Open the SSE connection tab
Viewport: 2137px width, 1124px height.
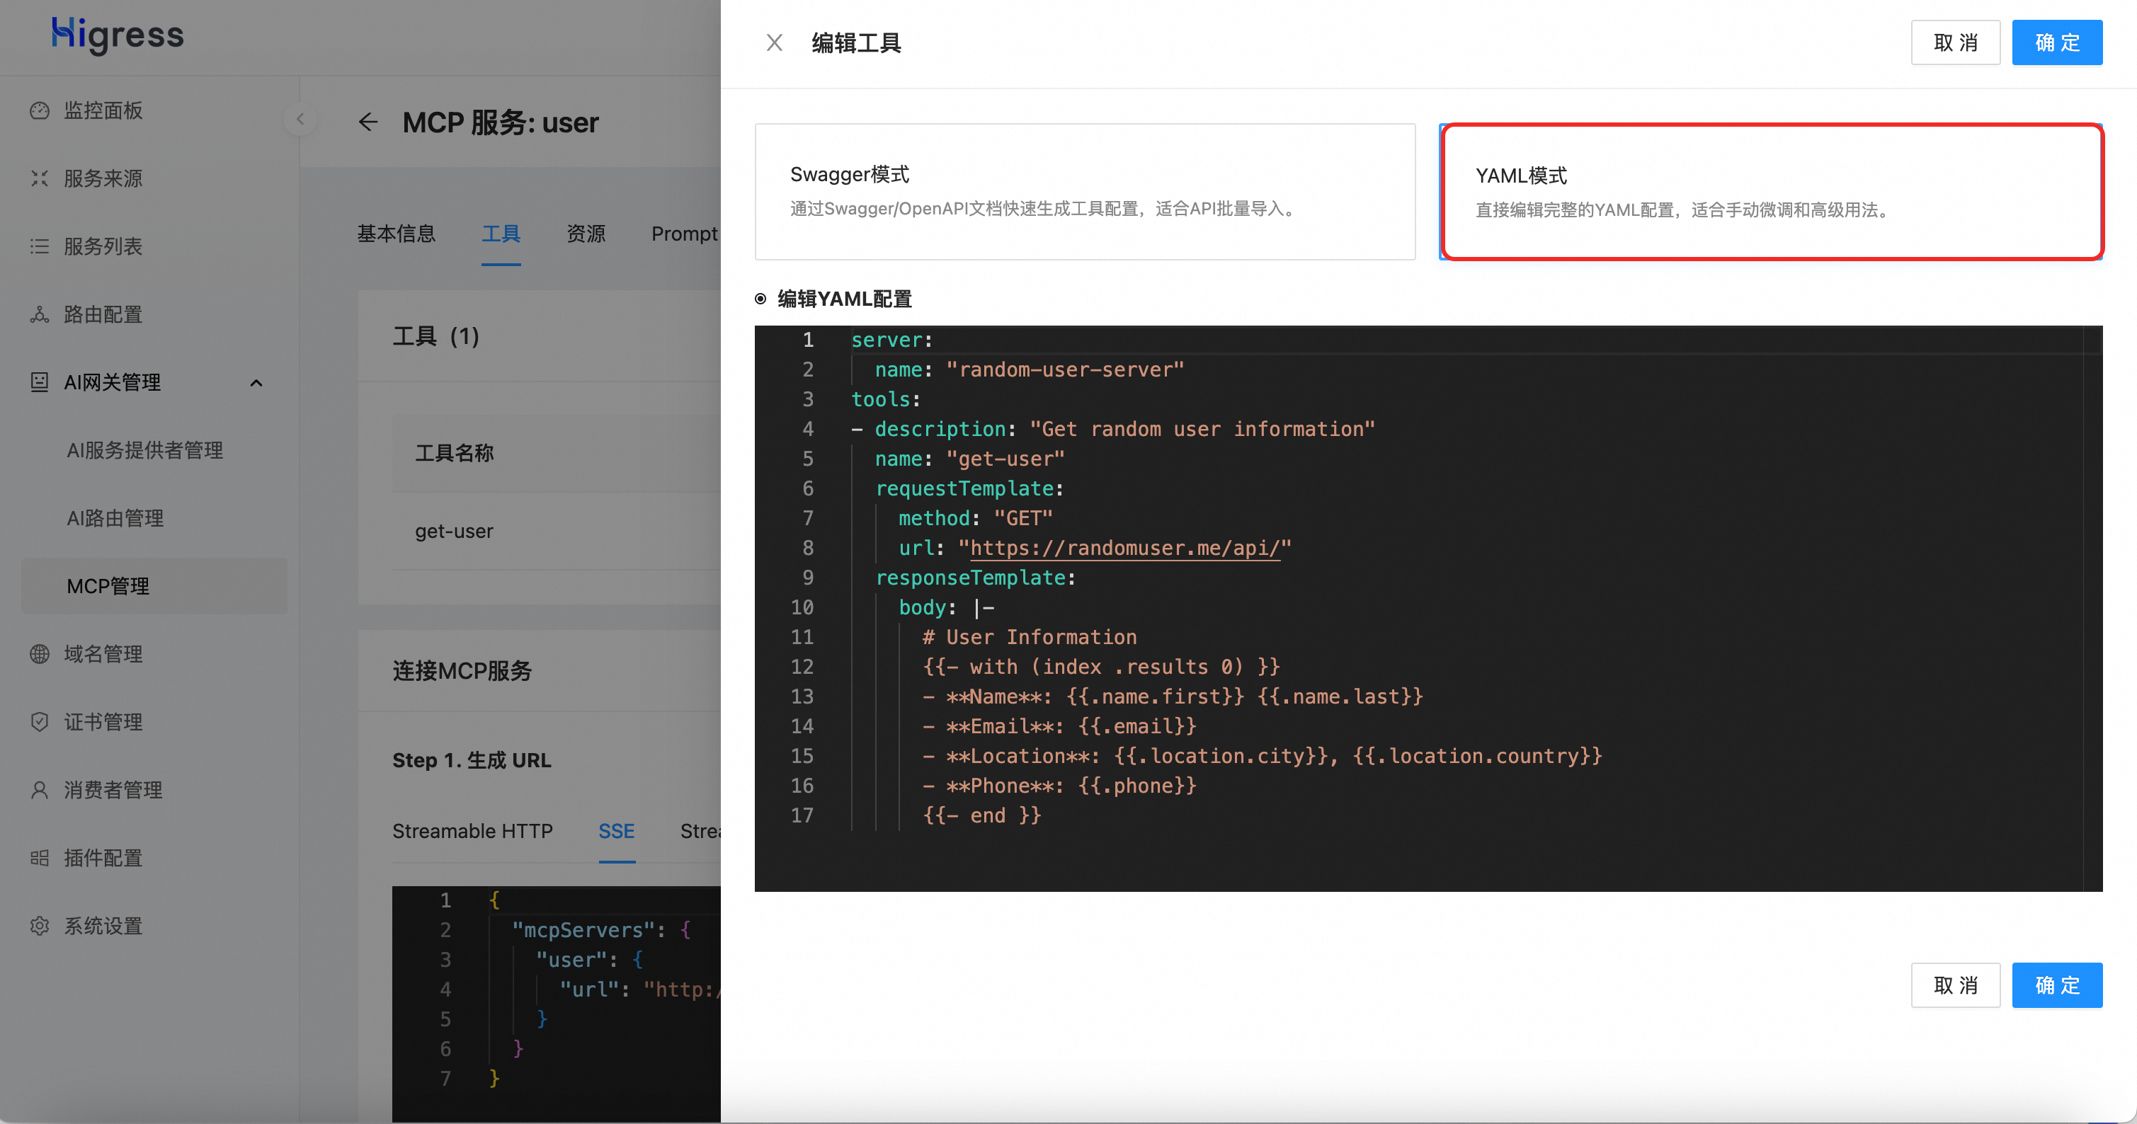[616, 831]
